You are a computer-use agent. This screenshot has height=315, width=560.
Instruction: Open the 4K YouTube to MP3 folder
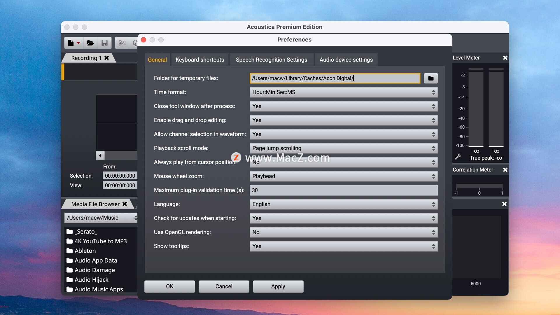click(x=97, y=241)
